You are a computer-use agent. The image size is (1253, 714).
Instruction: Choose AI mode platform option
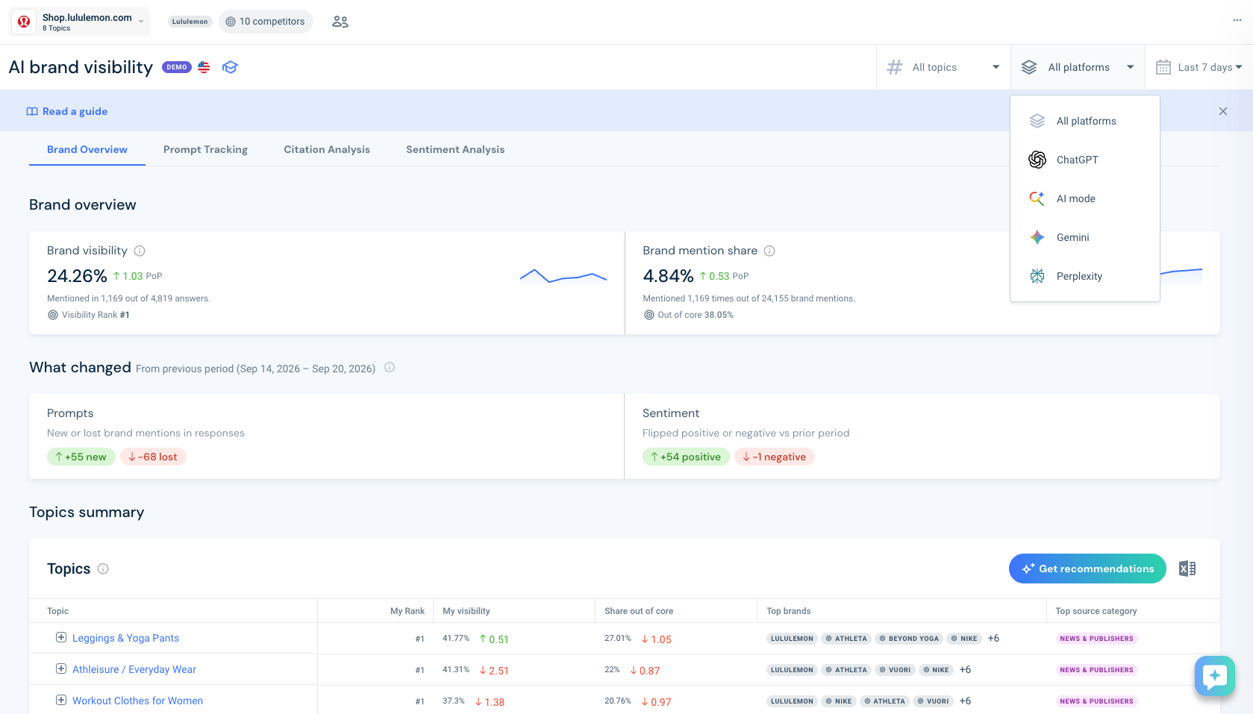(1084, 198)
